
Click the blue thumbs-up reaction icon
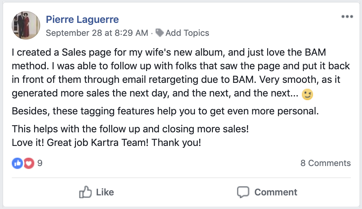pyautogui.click(x=17, y=163)
